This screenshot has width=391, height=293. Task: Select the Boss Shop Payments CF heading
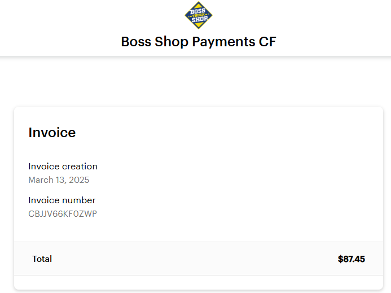coord(199,42)
